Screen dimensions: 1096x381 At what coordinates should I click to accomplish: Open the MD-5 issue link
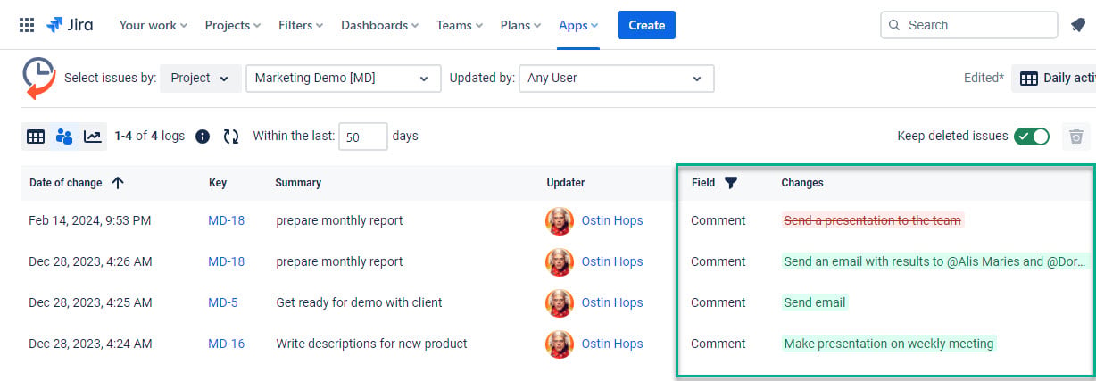(x=223, y=302)
